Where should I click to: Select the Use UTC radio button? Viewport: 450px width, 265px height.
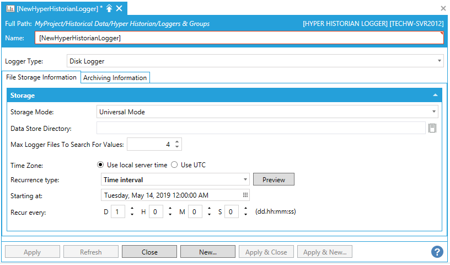coord(174,165)
